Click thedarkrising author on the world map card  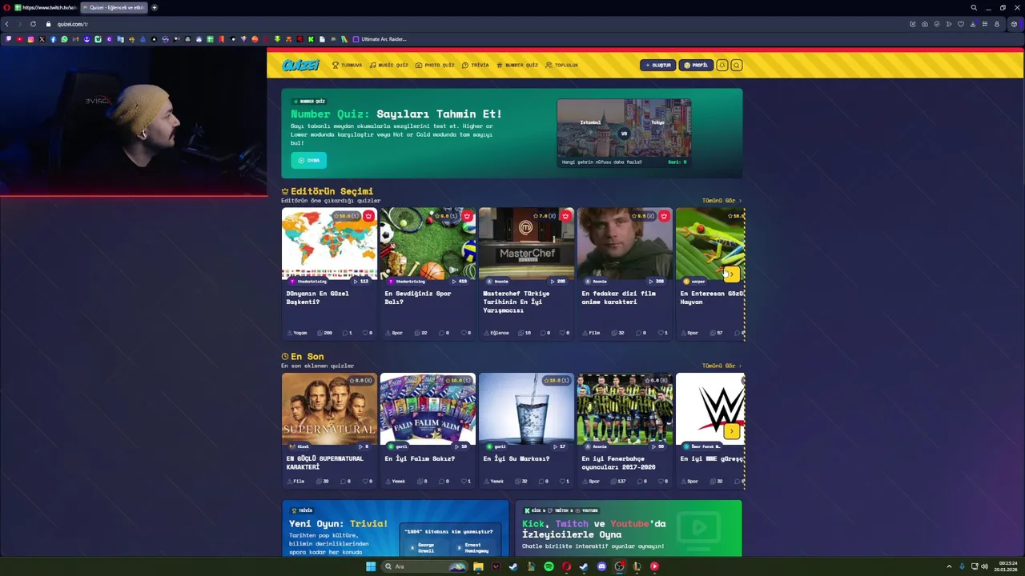pos(308,282)
